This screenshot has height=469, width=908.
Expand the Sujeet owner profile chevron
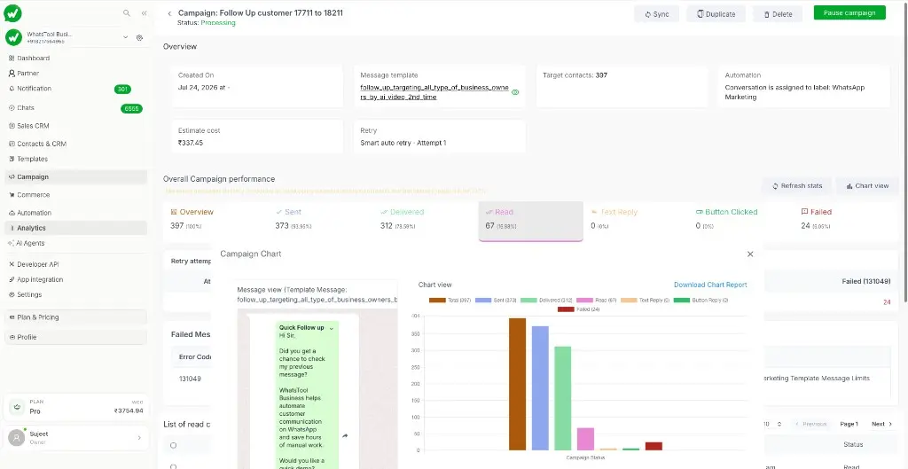[x=139, y=438]
